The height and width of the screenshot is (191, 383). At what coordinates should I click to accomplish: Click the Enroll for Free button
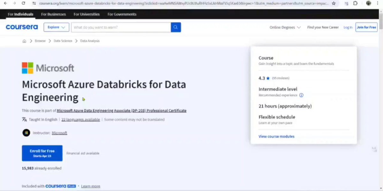pos(42,153)
